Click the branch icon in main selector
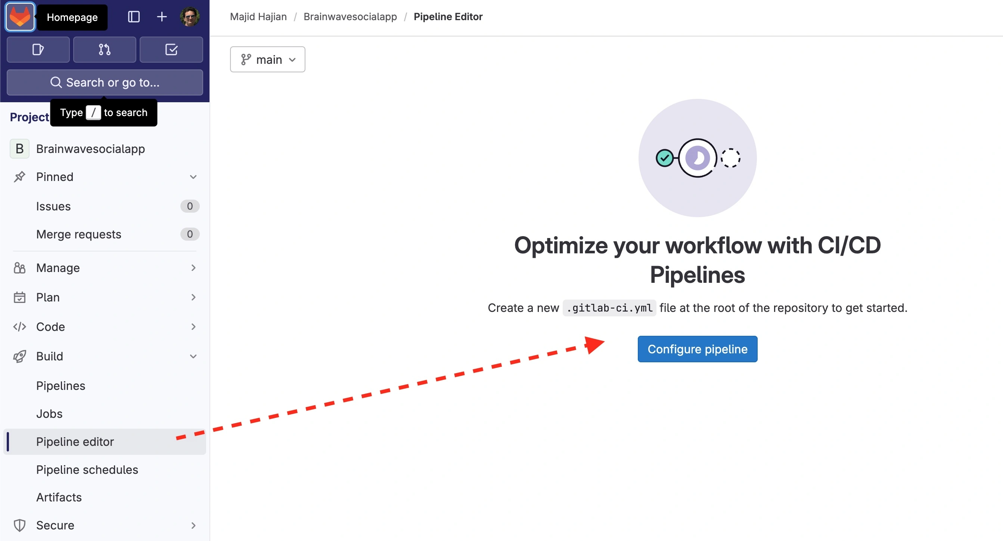This screenshot has height=541, width=1003. pyautogui.click(x=246, y=59)
